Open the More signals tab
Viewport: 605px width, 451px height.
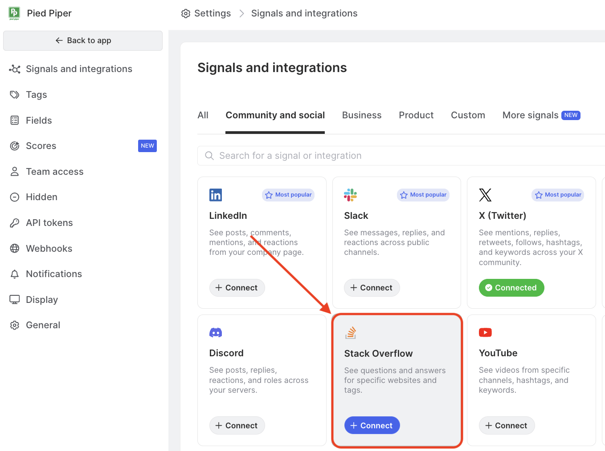[x=541, y=115]
